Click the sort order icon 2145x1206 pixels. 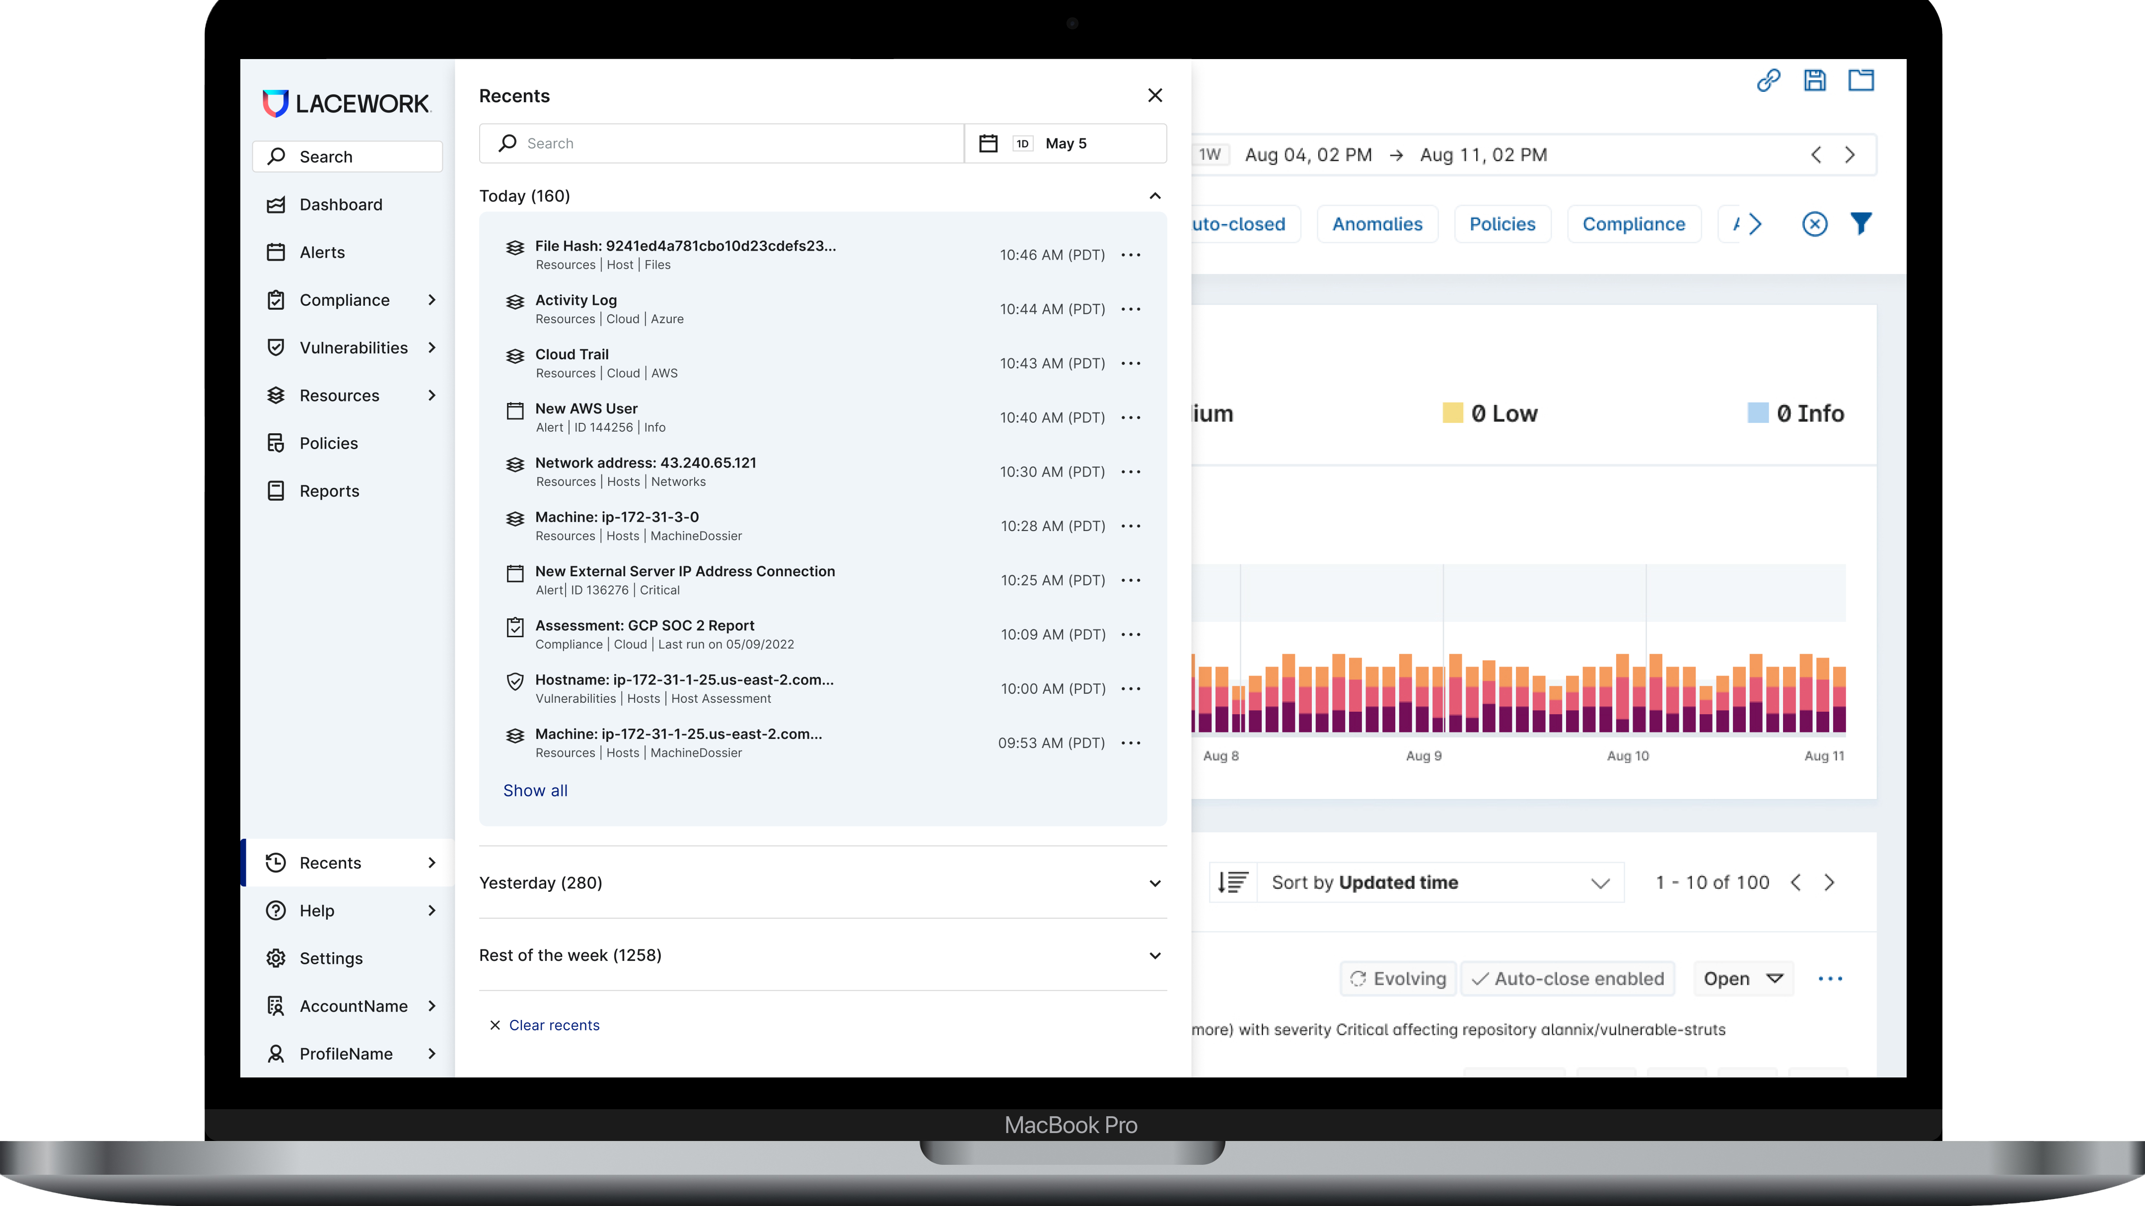tap(1232, 882)
